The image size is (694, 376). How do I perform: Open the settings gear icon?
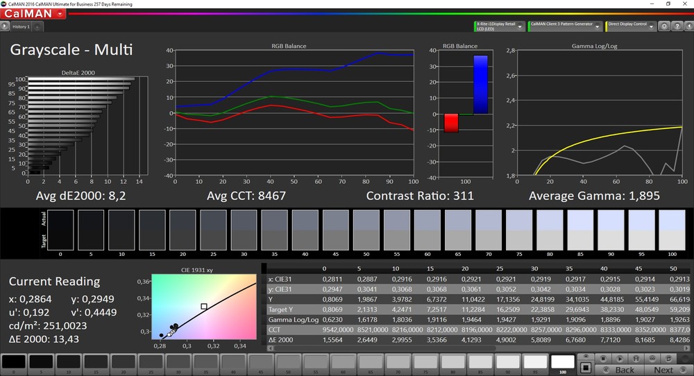[664, 26]
